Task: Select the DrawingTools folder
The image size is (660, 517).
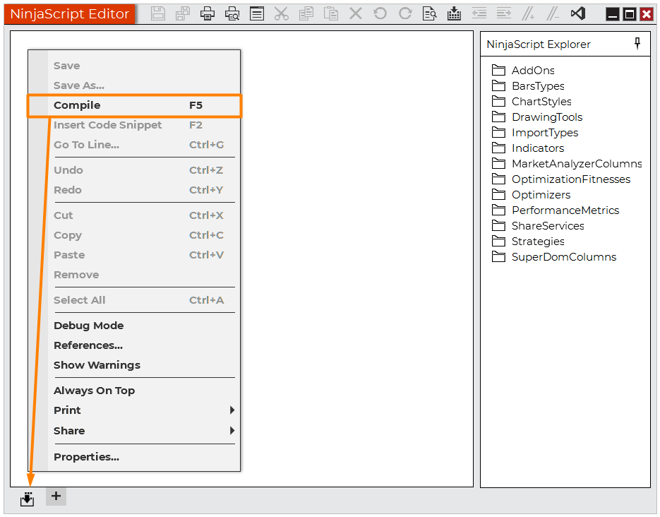Action: coord(546,117)
